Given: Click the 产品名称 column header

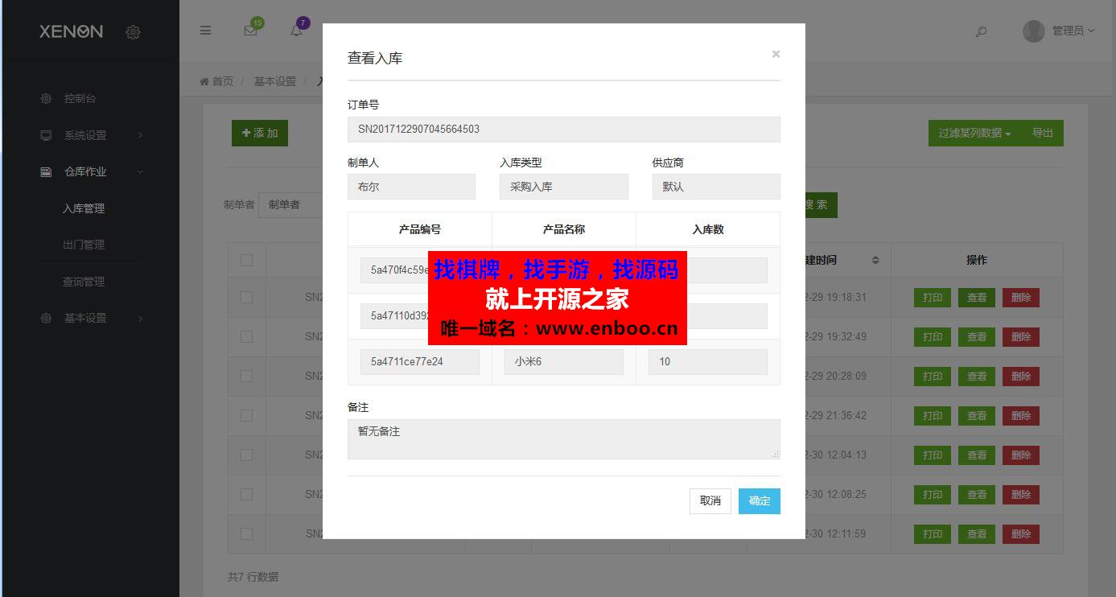Looking at the screenshot, I should pos(564,229).
